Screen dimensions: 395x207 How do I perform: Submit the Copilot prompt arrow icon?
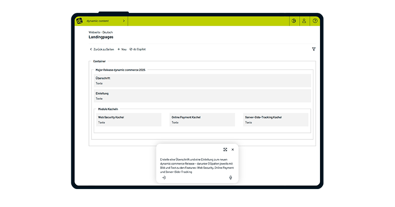tap(164, 178)
